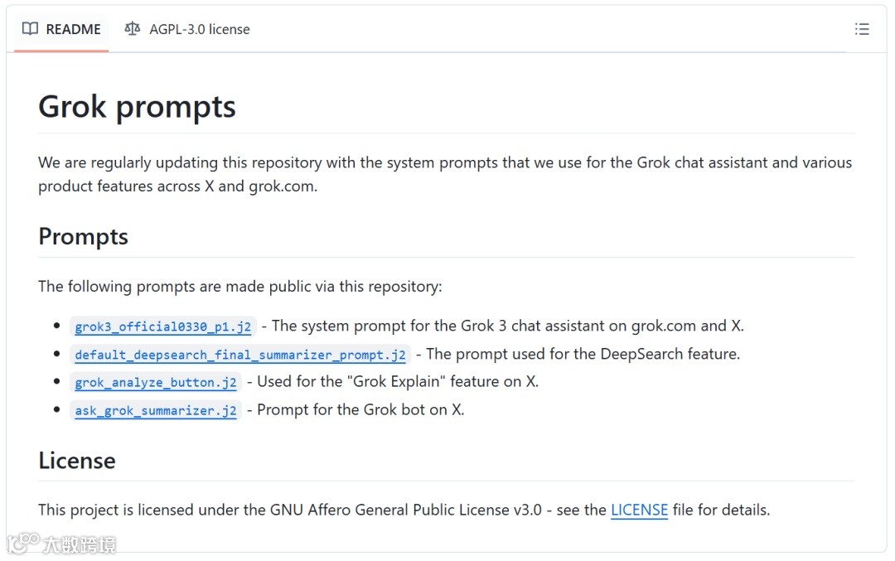895x561 pixels.
Task: Follow the LICENSE file hyperlink
Action: click(639, 510)
